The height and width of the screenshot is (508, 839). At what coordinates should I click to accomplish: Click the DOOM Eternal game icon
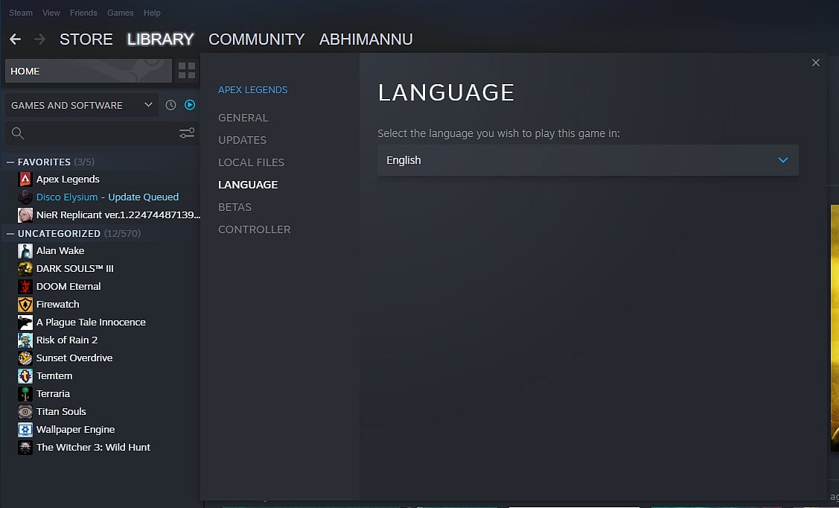click(25, 286)
